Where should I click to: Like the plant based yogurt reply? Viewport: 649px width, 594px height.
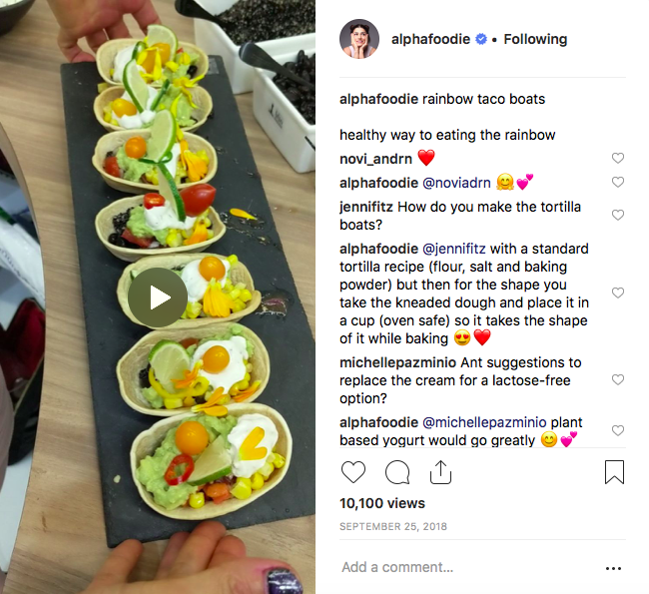[617, 430]
